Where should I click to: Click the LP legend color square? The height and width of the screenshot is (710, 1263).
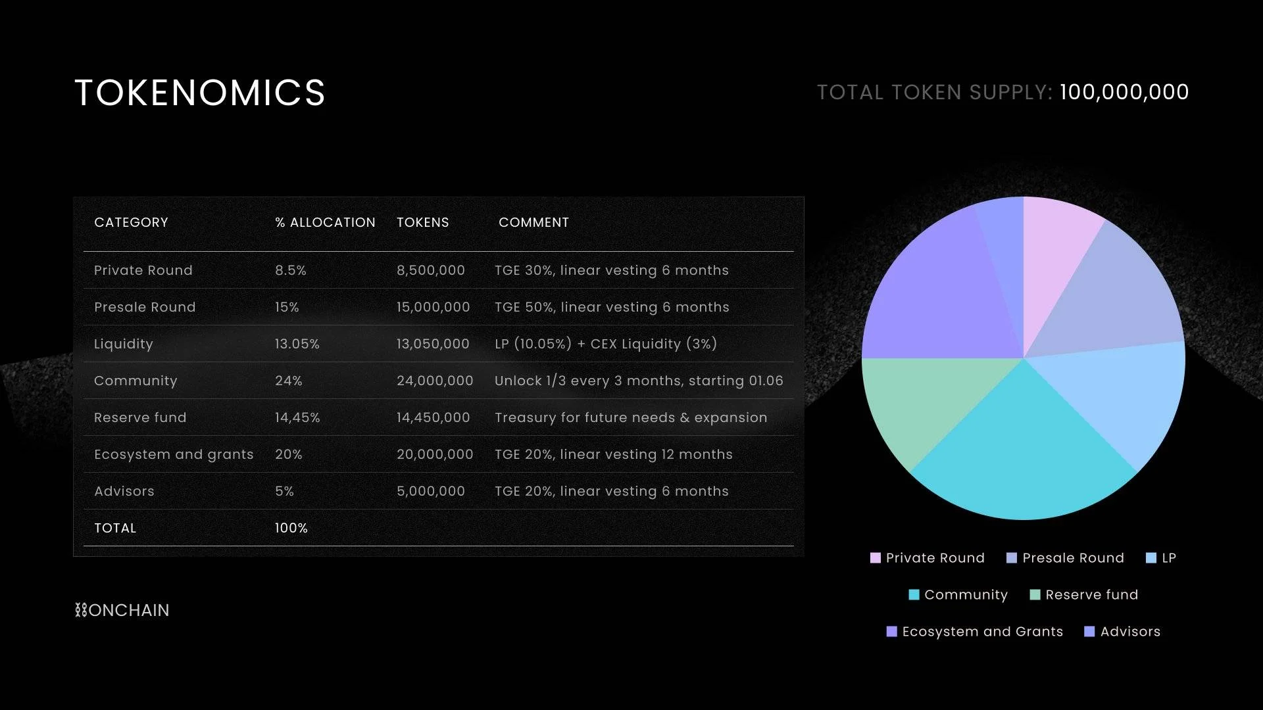(1151, 558)
